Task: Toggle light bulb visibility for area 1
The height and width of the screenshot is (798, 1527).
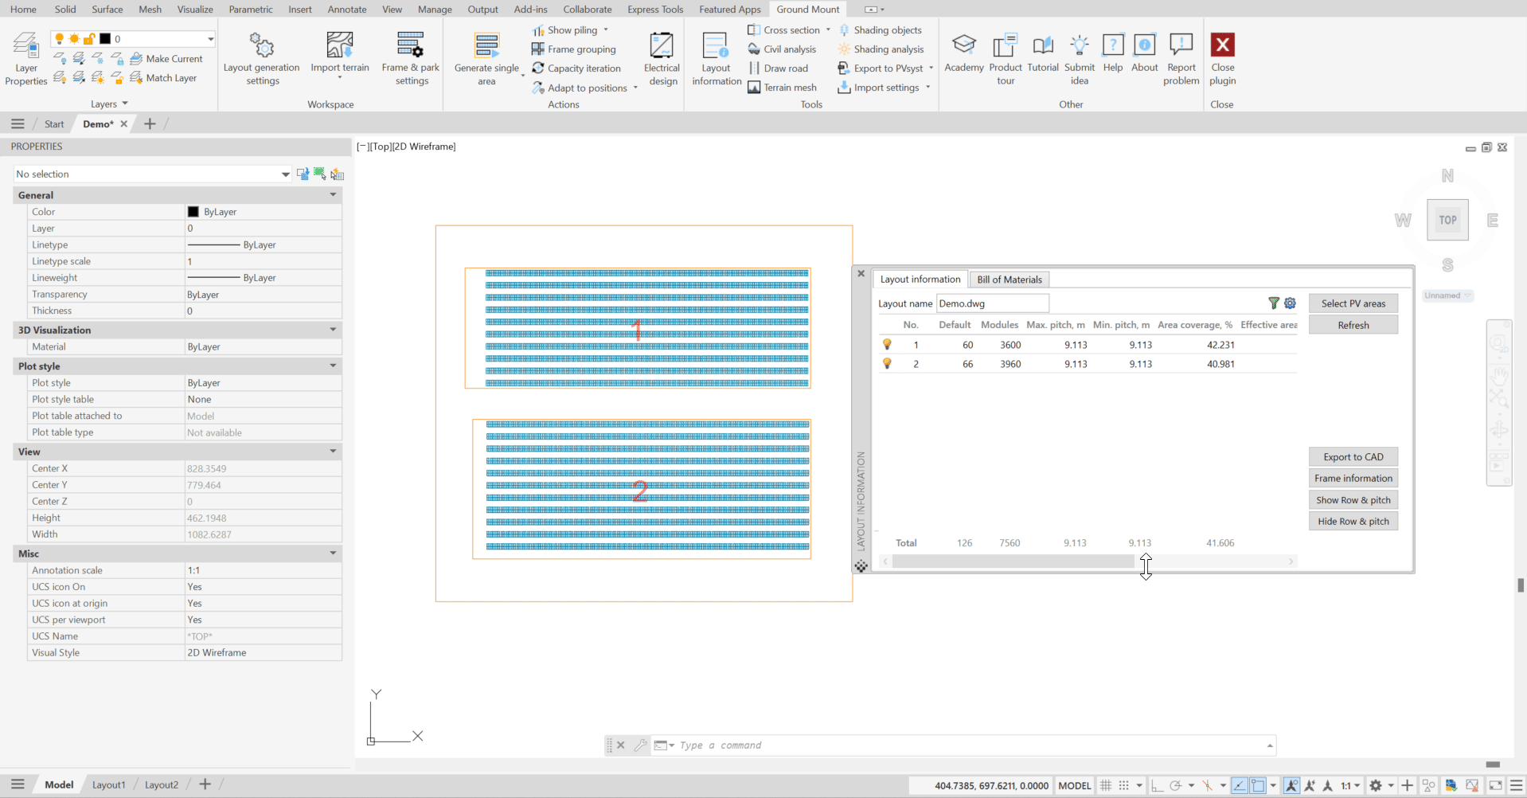Action: coord(887,345)
